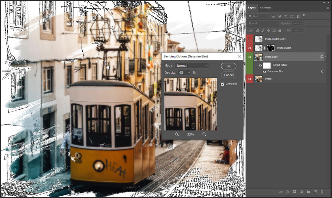
Task: Click mask link icon on Photo sketch
Action: (265, 48)
